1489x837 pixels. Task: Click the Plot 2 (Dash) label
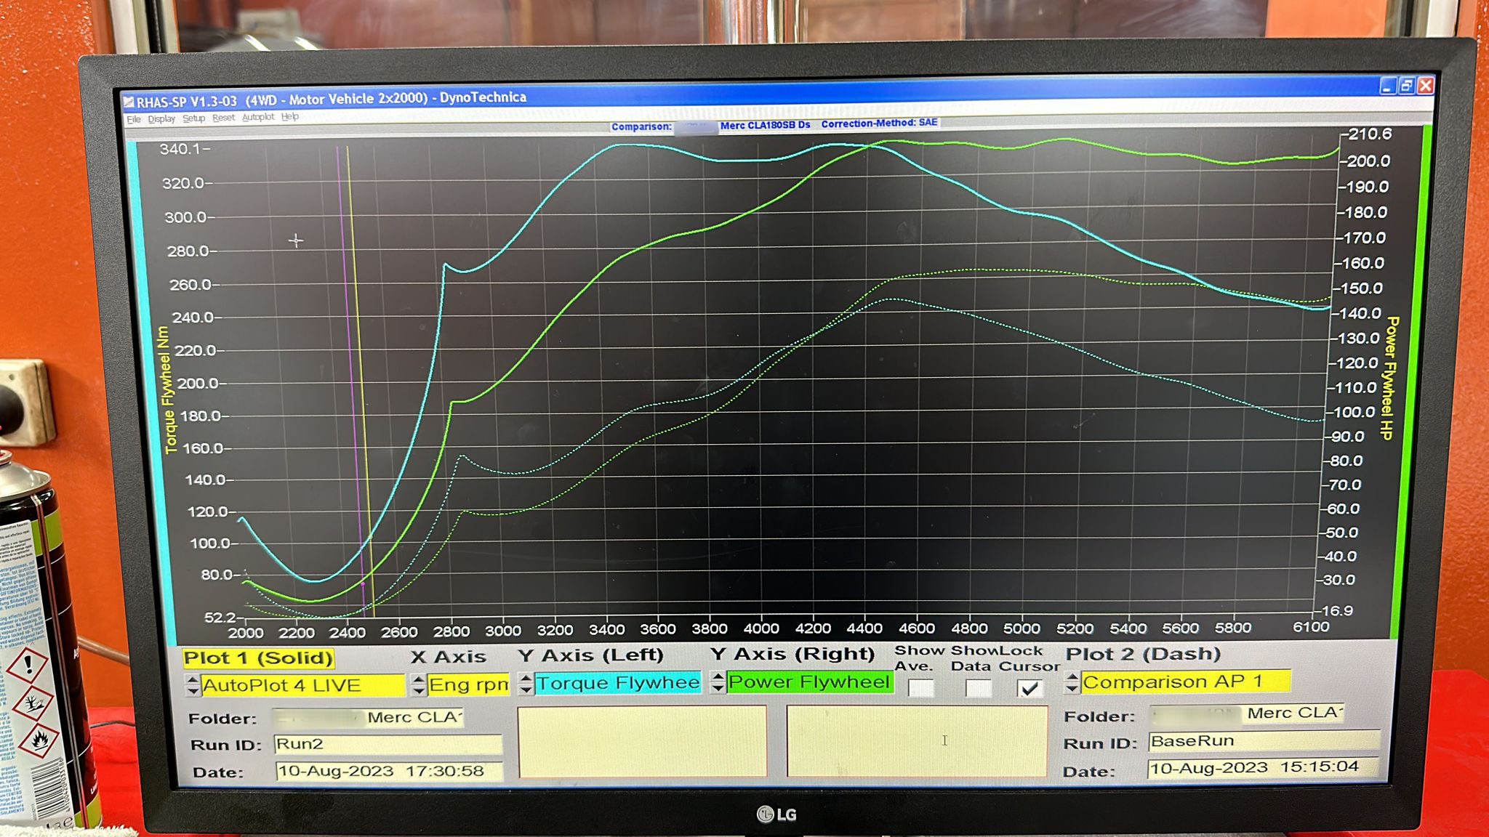coord(1143,654)
